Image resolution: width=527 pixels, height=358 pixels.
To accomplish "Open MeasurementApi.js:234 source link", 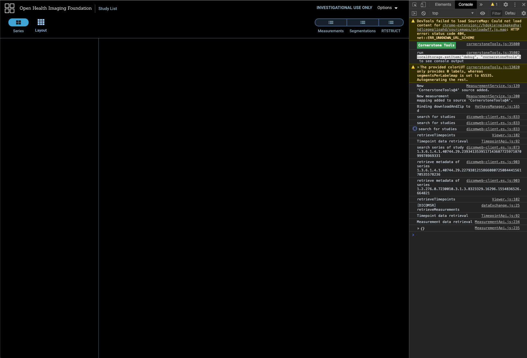I will pos(497,222).
